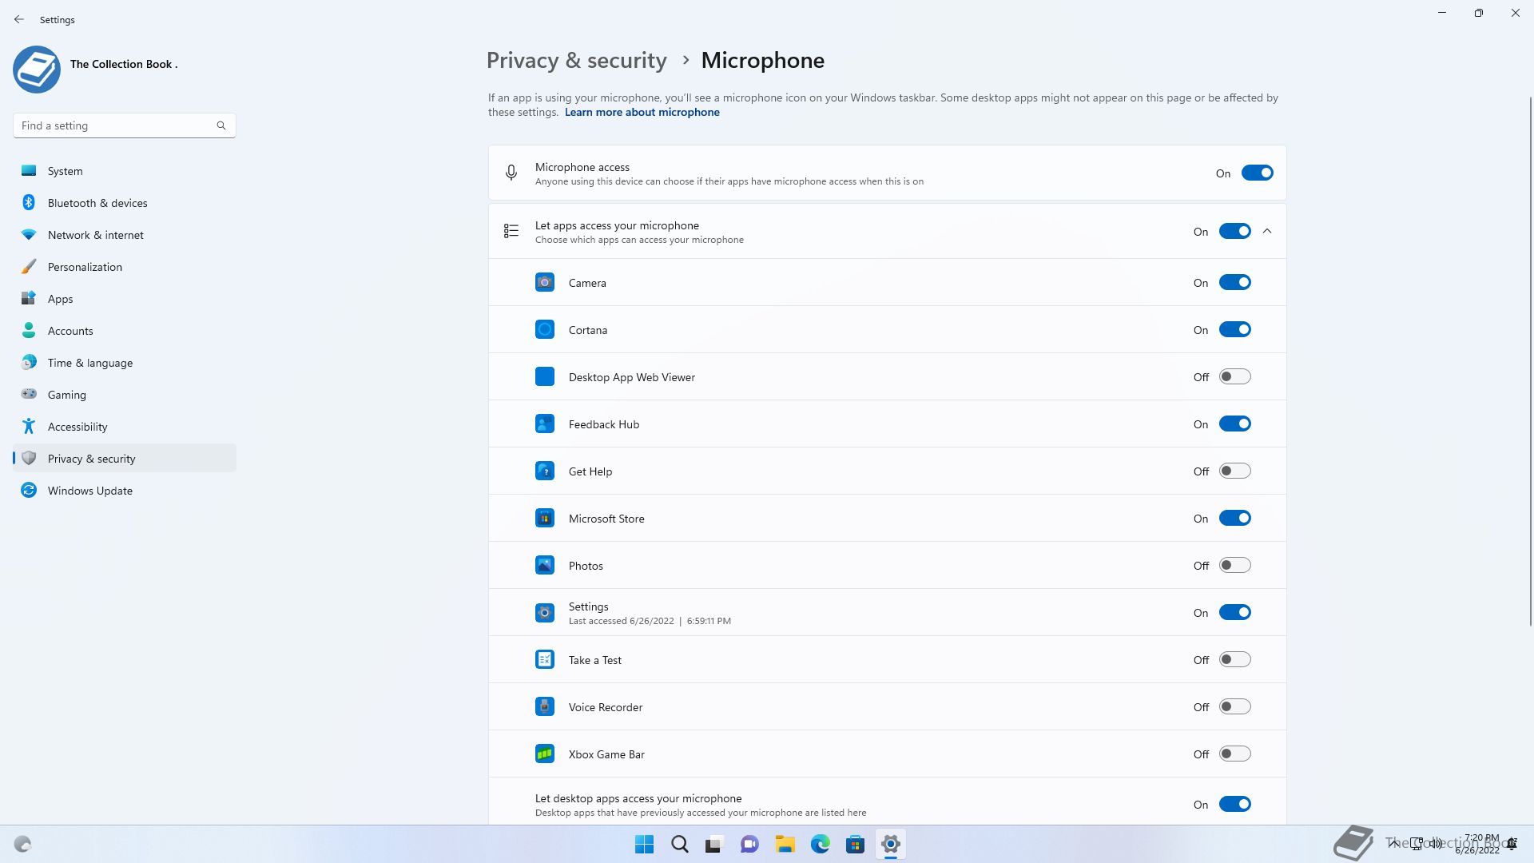
Task: Enable microphone for Voice Recorder
Action: pyautogui.click(x=1234, y=707)
